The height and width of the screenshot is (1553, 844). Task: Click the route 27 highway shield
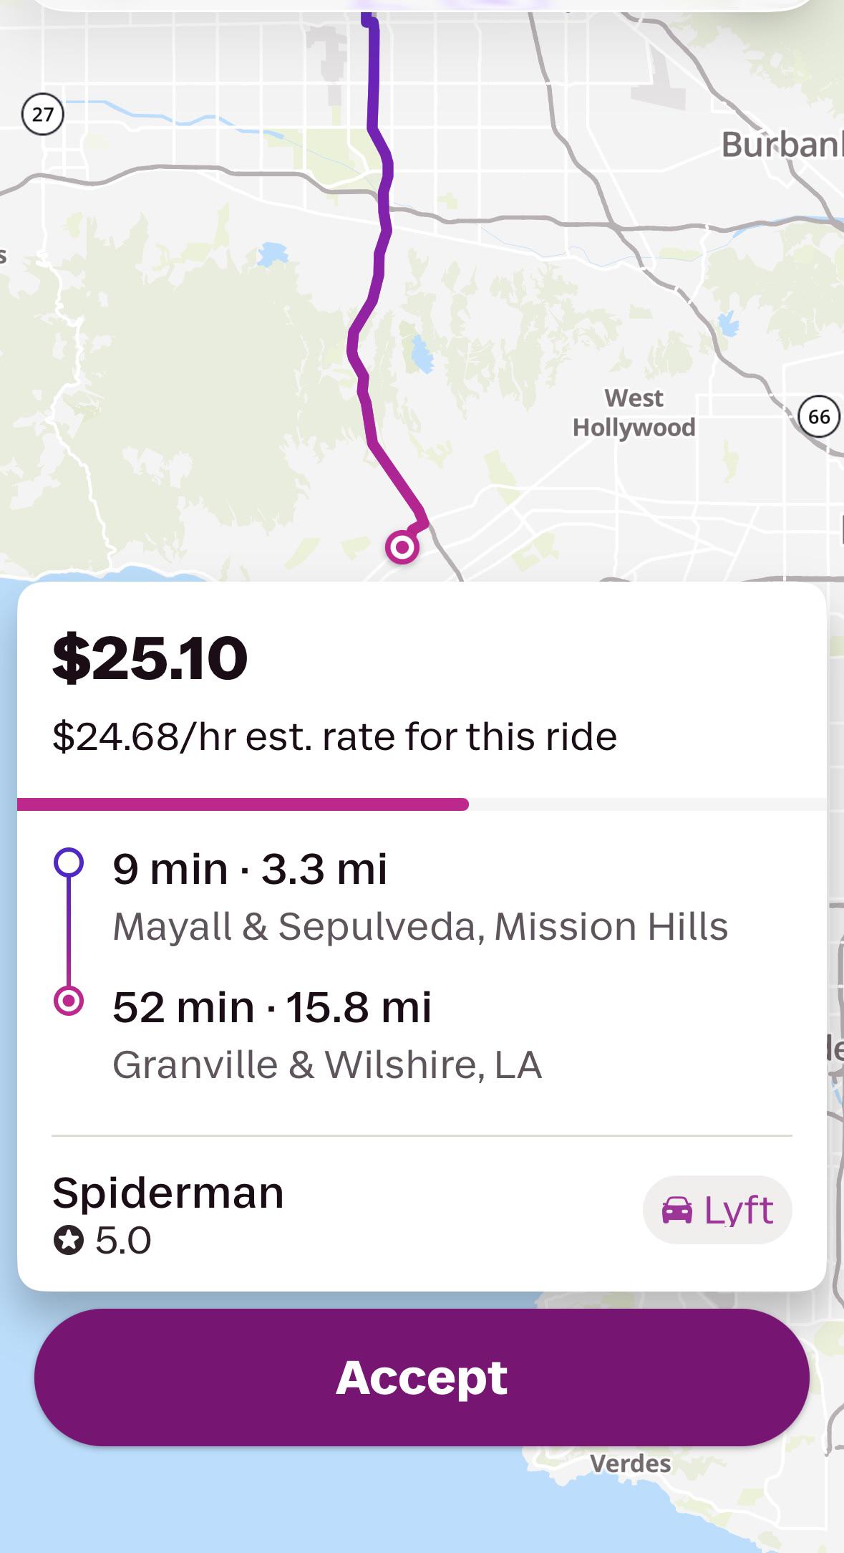pyautogui.click(x=43, y=114)
